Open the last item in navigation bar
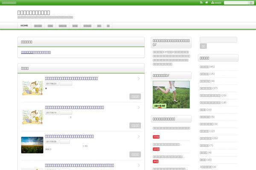Viewport: 256px width, 170px height. [x=108, y=26]
